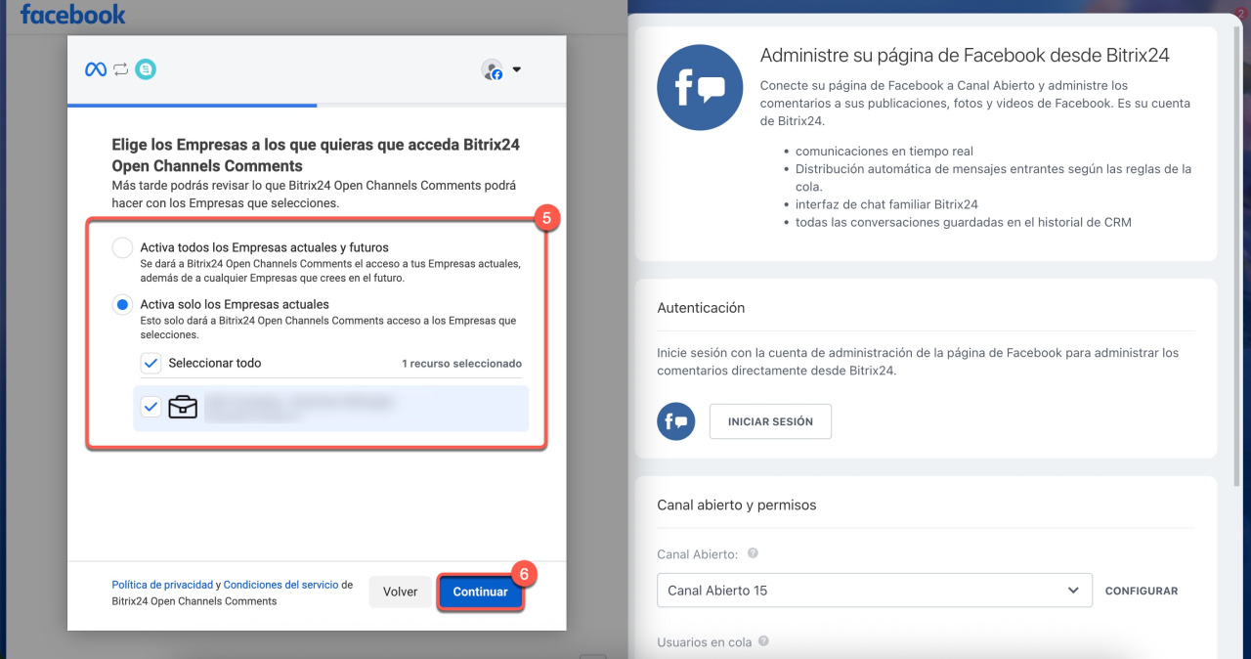Image resolution: width=1251 pixels, height=659 pixels.
Task: Click 'Canal abierto y permisos' heading
Action: [736, 505]
